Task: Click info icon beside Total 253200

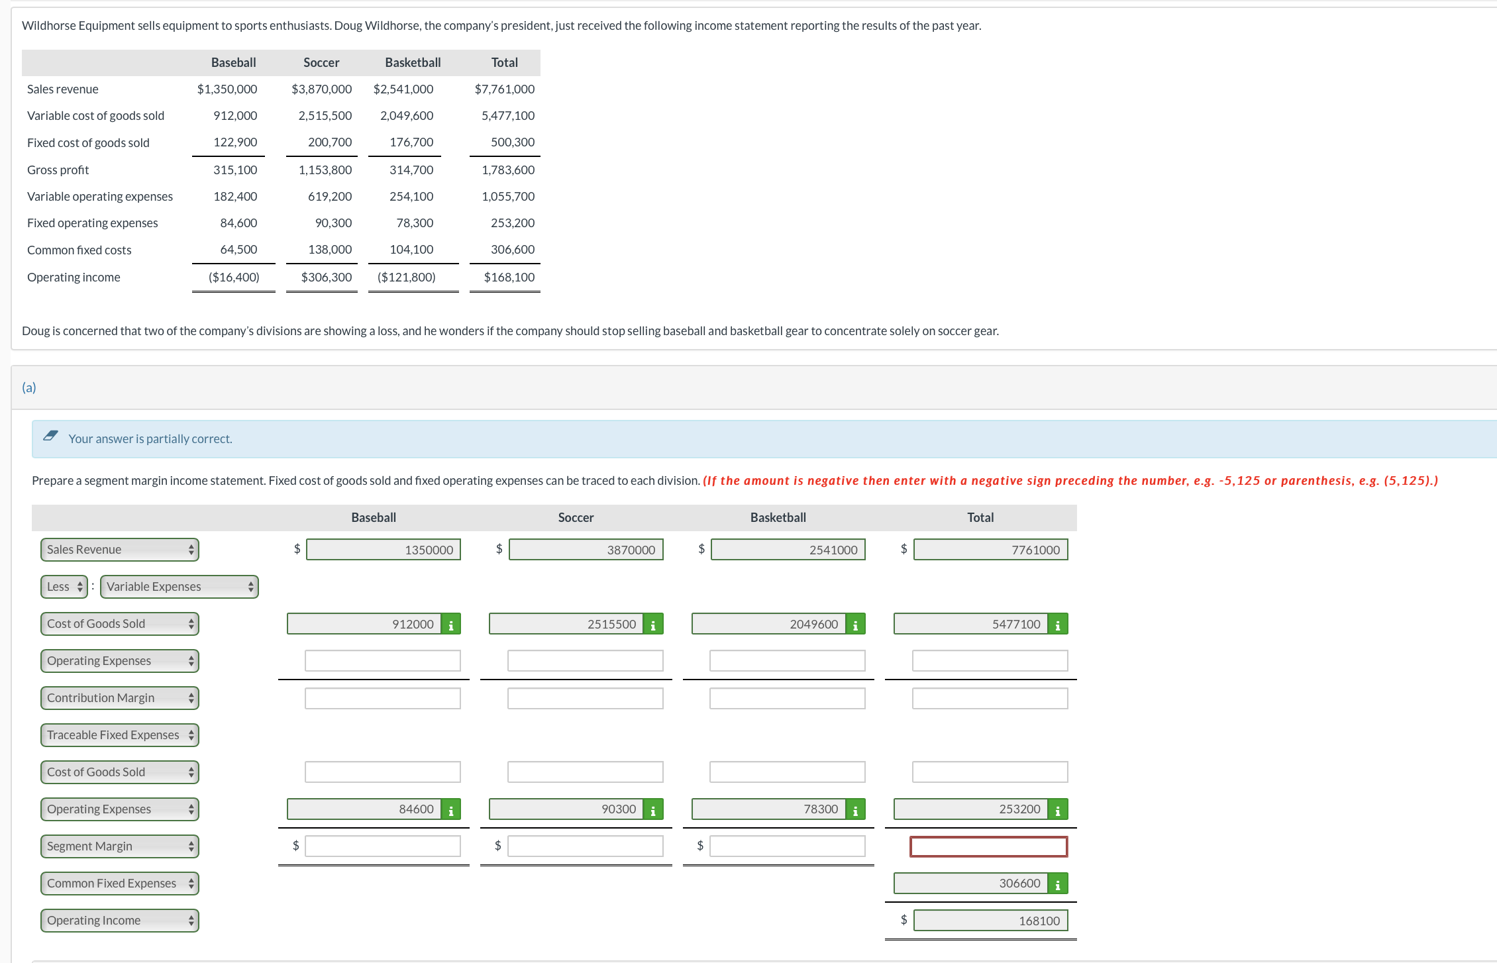Action: (x=1057, y=809)
